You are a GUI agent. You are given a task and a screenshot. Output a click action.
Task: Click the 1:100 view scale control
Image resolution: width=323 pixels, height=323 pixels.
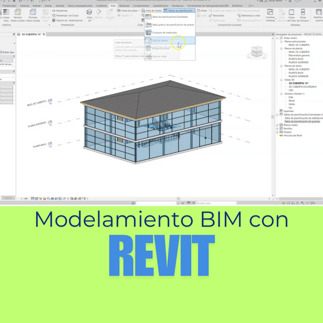tap(24, 199)
